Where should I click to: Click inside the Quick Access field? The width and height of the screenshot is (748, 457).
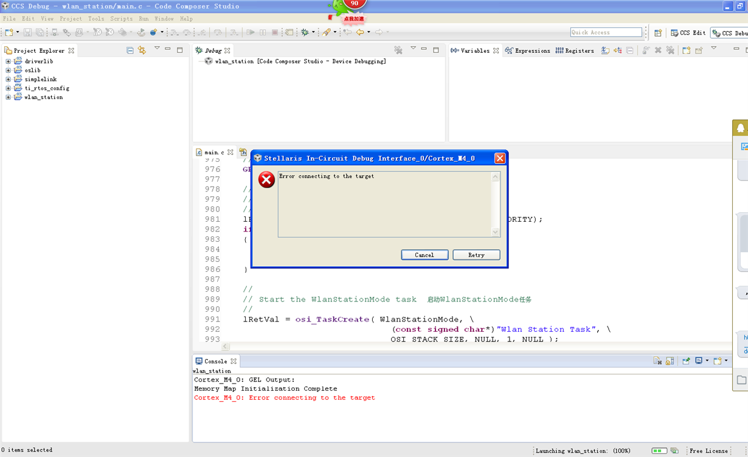tap(606, 32)
